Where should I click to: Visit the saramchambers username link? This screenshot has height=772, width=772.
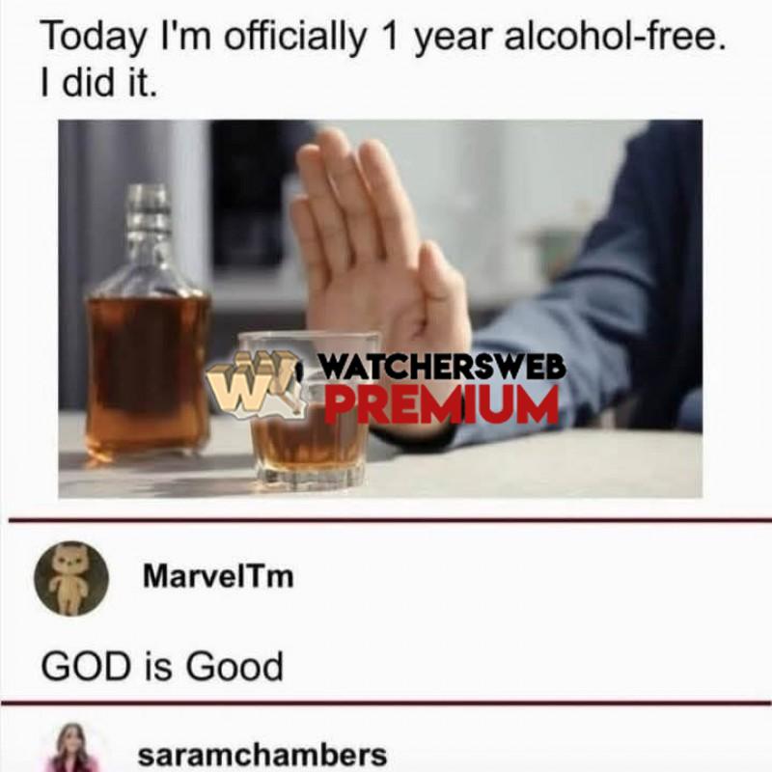point(262,756)
